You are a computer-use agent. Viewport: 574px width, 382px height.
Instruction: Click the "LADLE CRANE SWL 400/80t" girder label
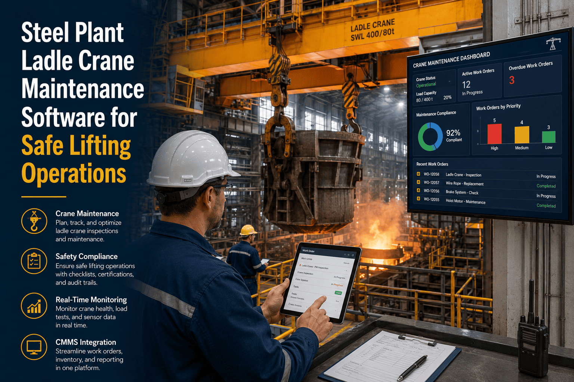point(373,30)
